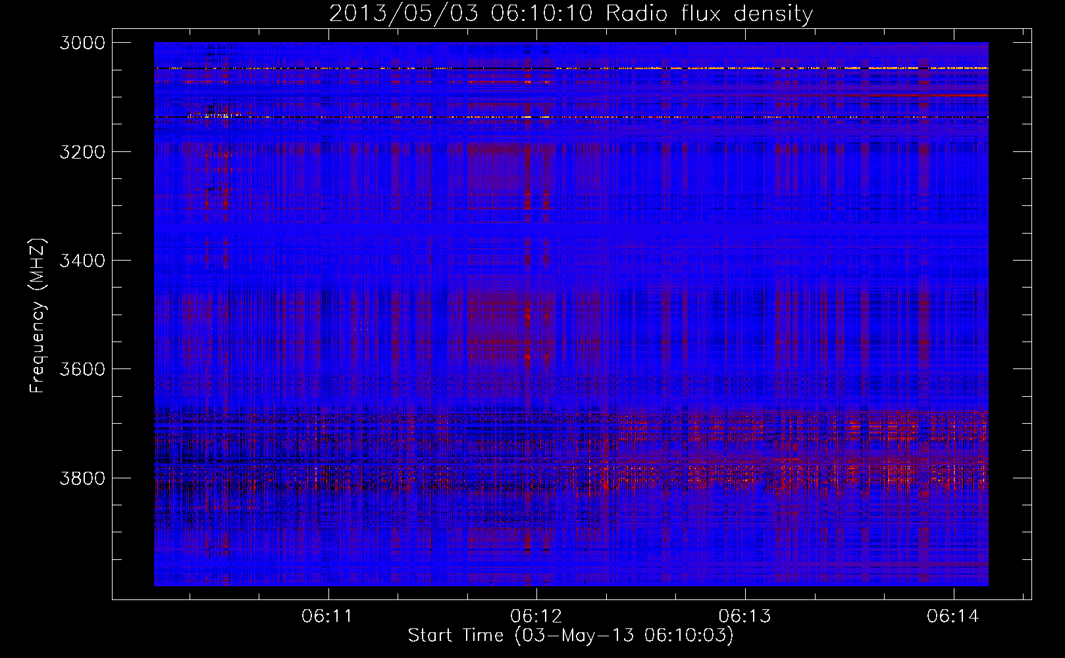Click the 'Start Time (03-May-13 06:10:03)' axis title
Image resolution: width=1065 pixels, height=658 pixels.
pos(571,636)
